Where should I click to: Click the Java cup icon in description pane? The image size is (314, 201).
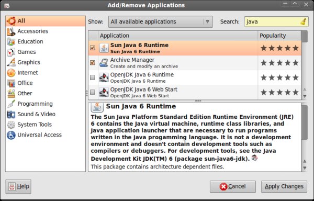pos(97,107)
